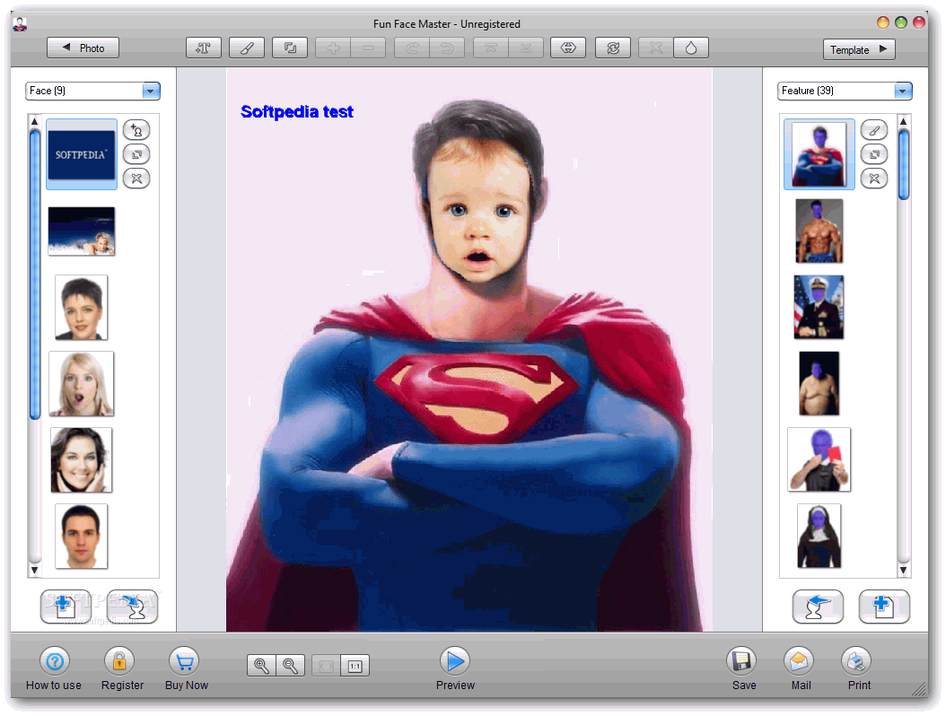Click the Print button
946x716 pixels.
pyautogui.click(x=857, y=669)
